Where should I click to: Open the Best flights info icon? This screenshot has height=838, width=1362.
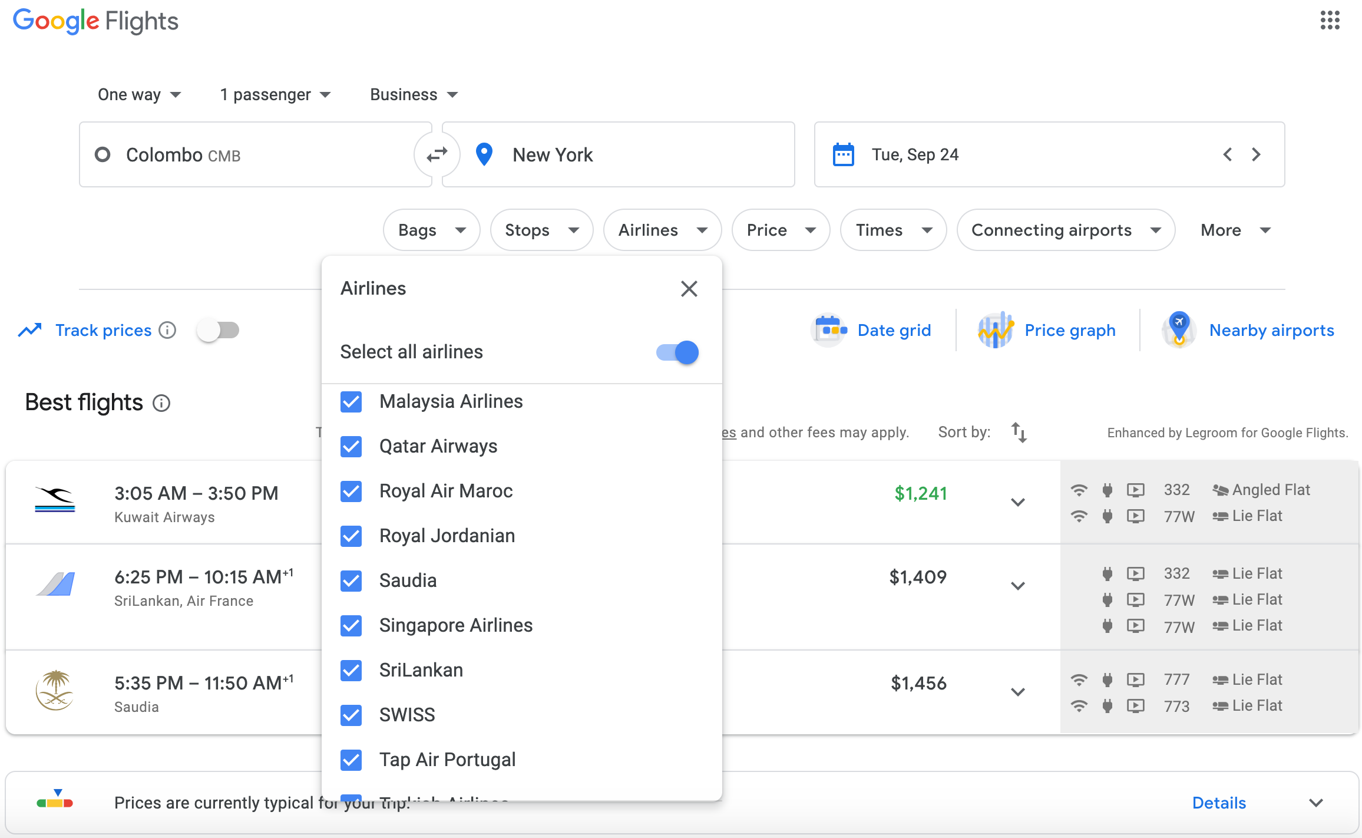click(x=161, y=404)
